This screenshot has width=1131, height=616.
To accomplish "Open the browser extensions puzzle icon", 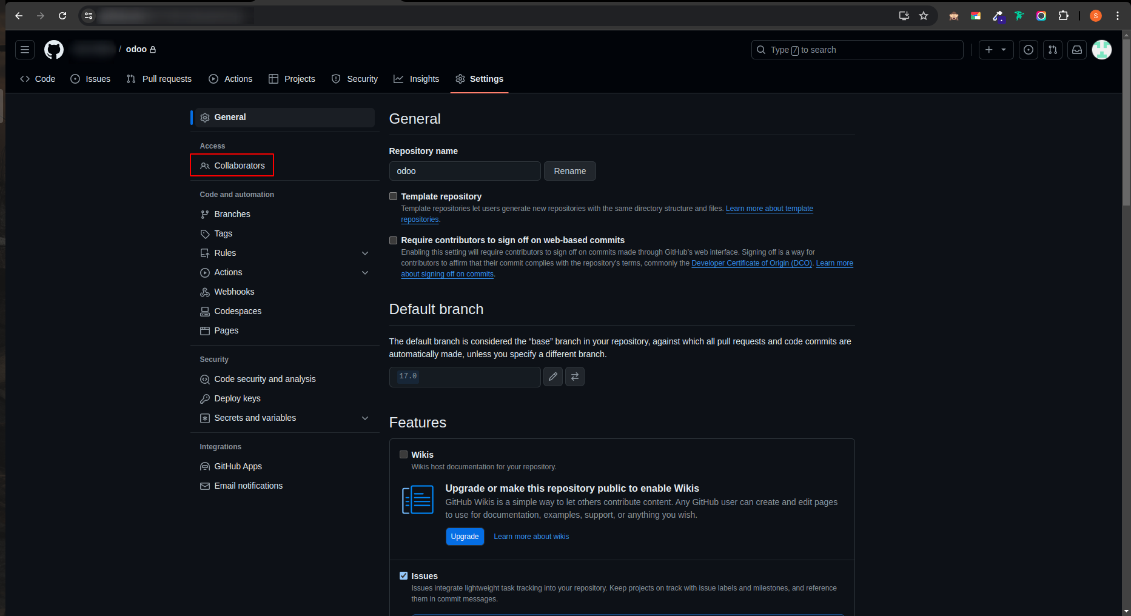I will [1063, 16].
